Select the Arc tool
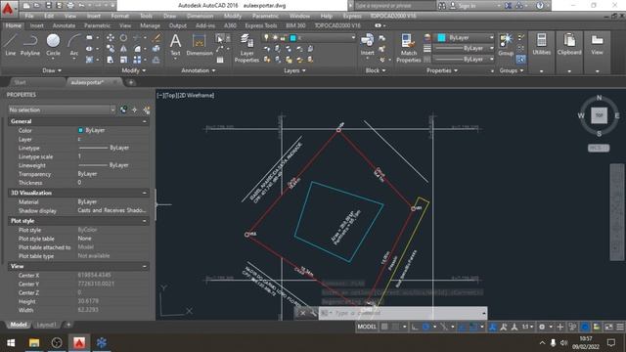This screenshot has height=352, width=626. (74, 45)
